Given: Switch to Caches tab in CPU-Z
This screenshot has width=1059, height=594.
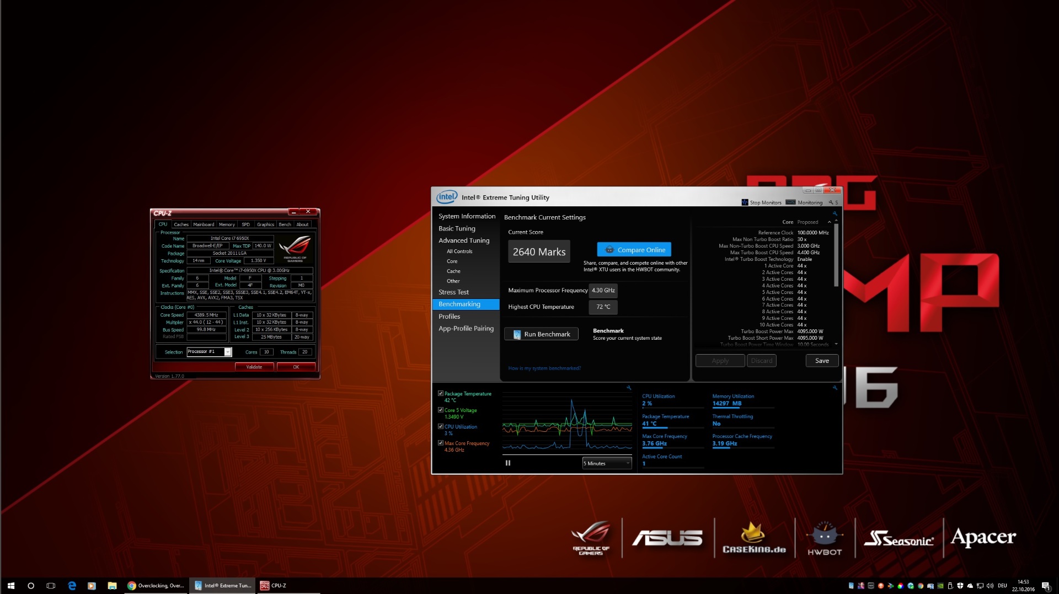Looking at the screenshot, I should 181,224.
